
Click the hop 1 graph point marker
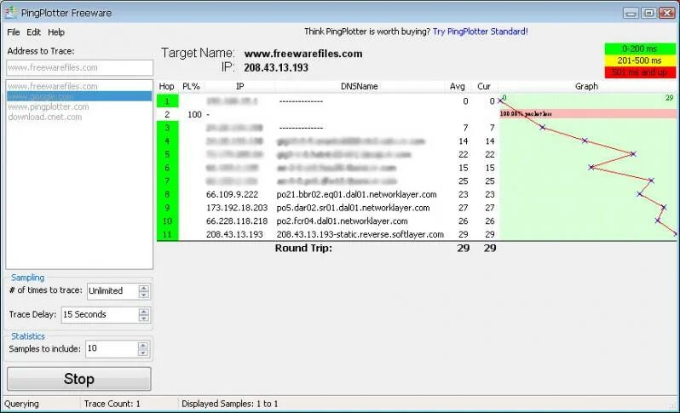[500, 100]
